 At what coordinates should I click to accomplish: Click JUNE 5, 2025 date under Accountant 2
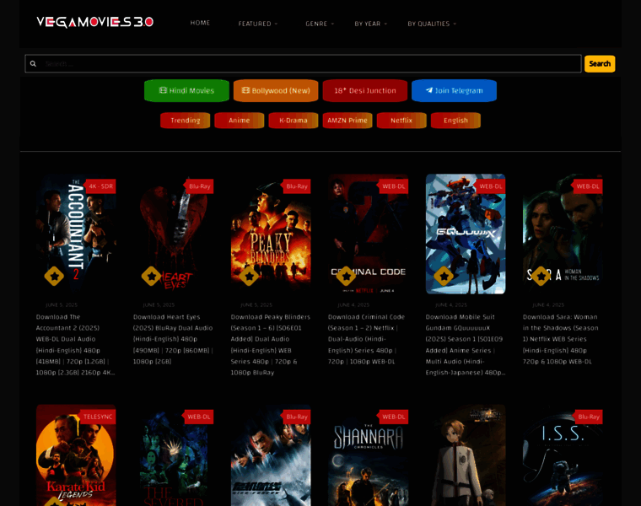tap(62, 305)
